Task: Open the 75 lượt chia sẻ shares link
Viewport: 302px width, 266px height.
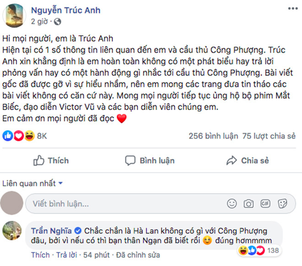Action: point(269,136)
